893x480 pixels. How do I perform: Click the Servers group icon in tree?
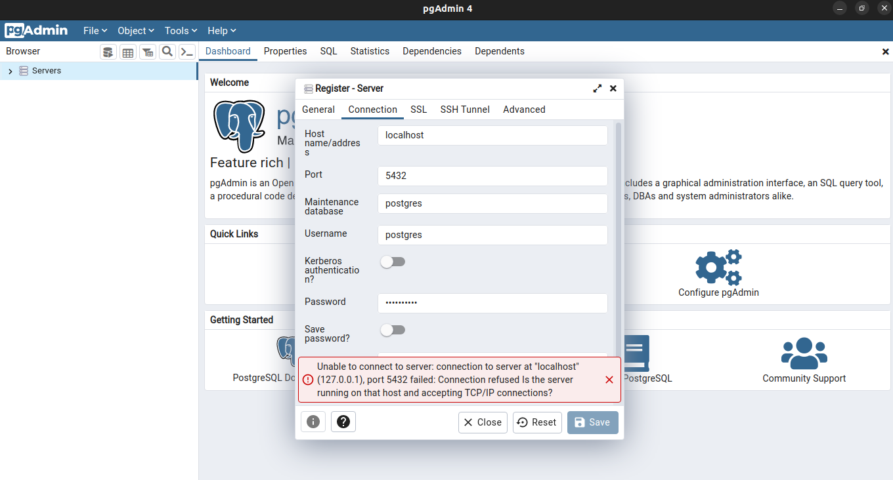(x=24, y=71)
